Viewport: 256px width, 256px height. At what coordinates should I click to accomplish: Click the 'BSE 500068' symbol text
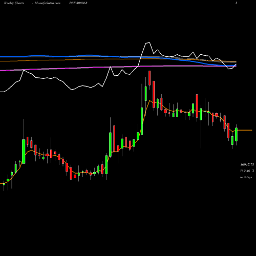(78, 3)
